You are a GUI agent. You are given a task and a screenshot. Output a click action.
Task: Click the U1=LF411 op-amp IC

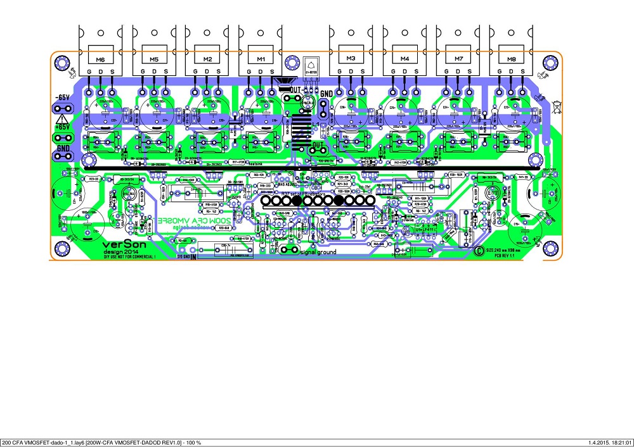(425, 229)
